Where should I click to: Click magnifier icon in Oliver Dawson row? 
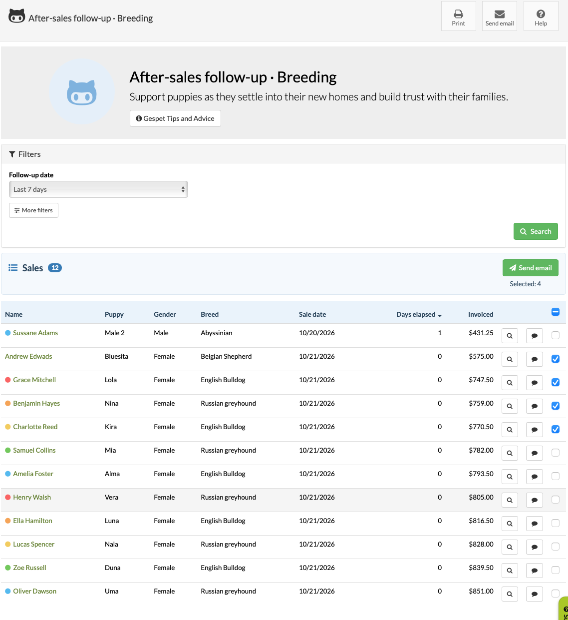point(510,594)
